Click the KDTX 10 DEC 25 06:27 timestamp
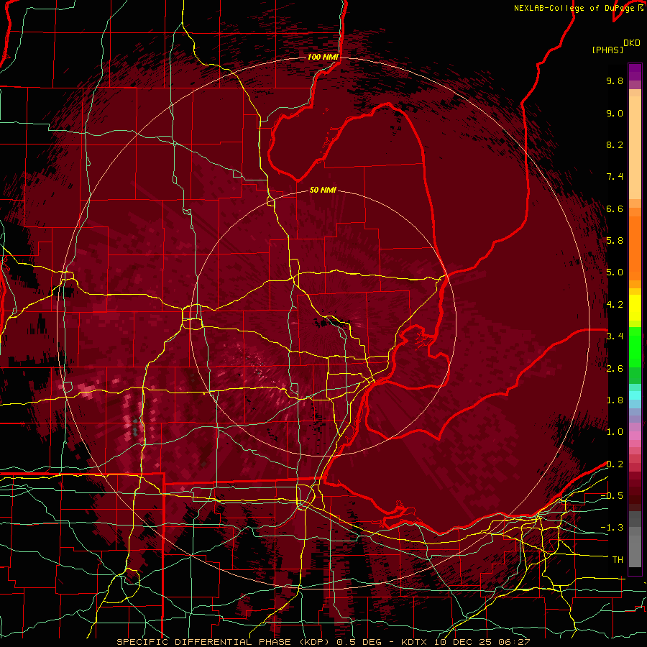 click(465, 642)
